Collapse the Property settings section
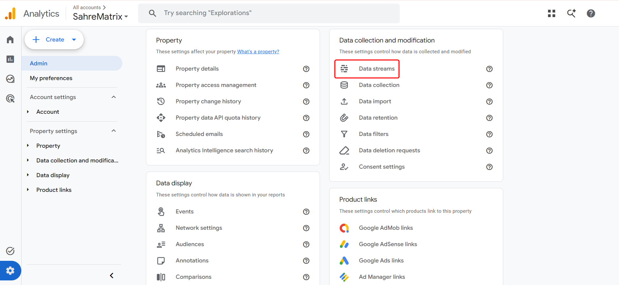619x285 pixels. tap(114, 131)
